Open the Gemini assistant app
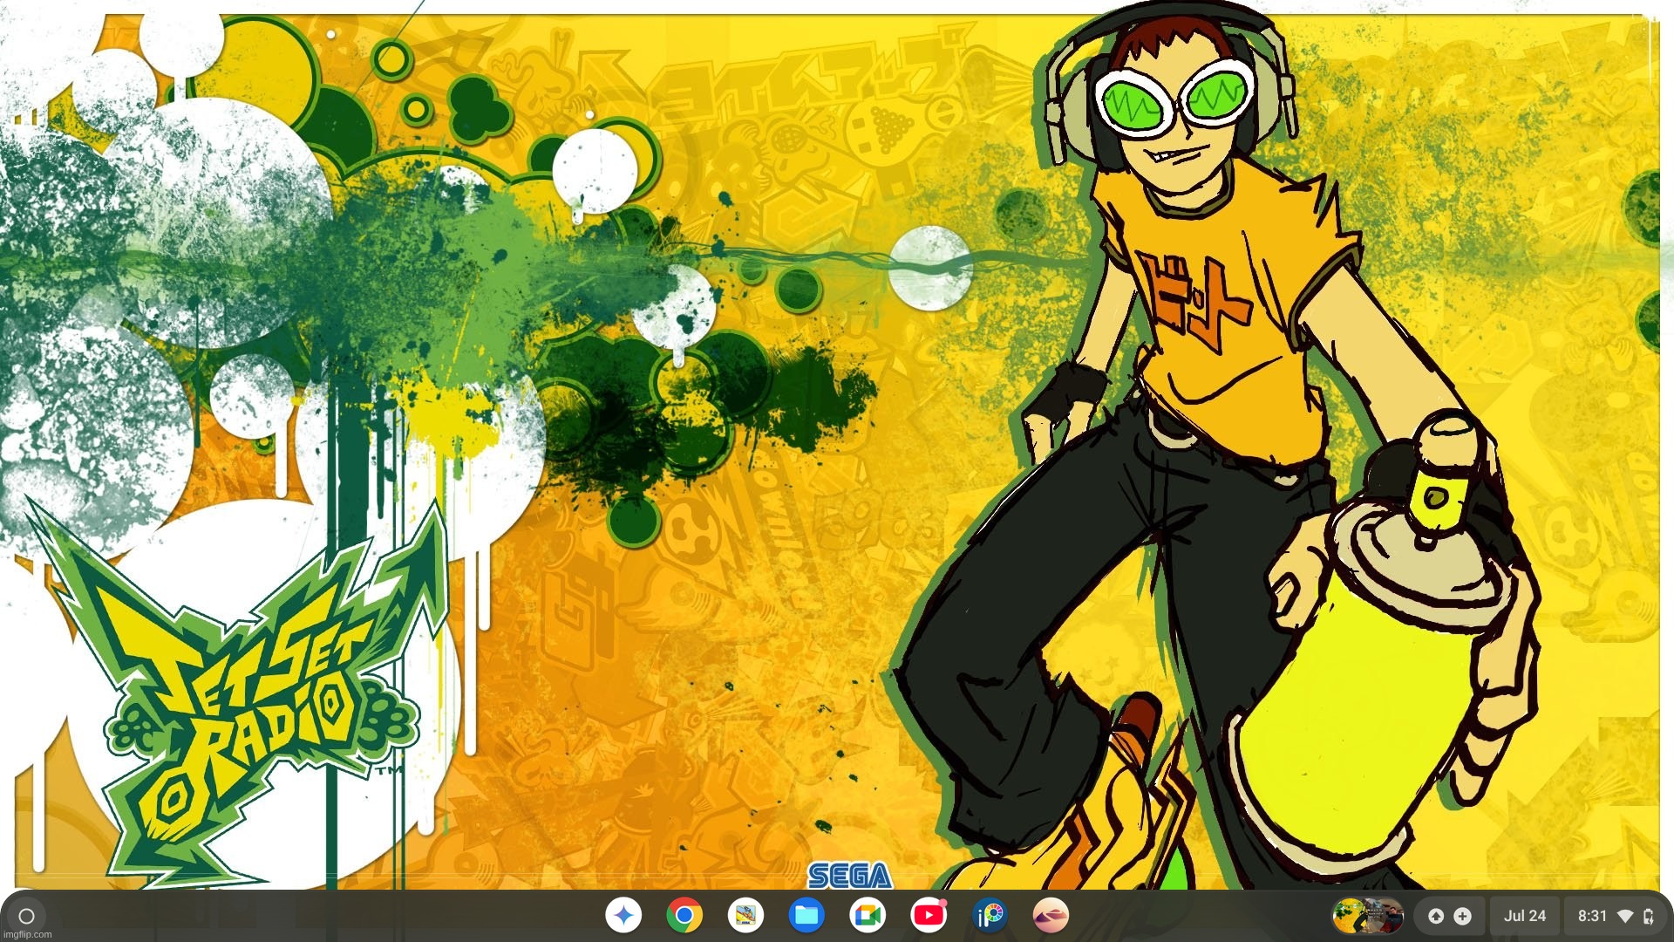The height and width of the screenshot is (942, 1674). pyautogui.click(x=624, y=916)
